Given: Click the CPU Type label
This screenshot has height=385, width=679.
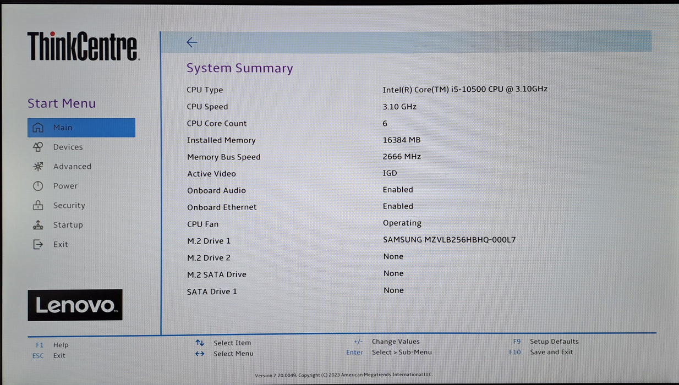Looking at the screenshot, I should [x=205, y=90].
